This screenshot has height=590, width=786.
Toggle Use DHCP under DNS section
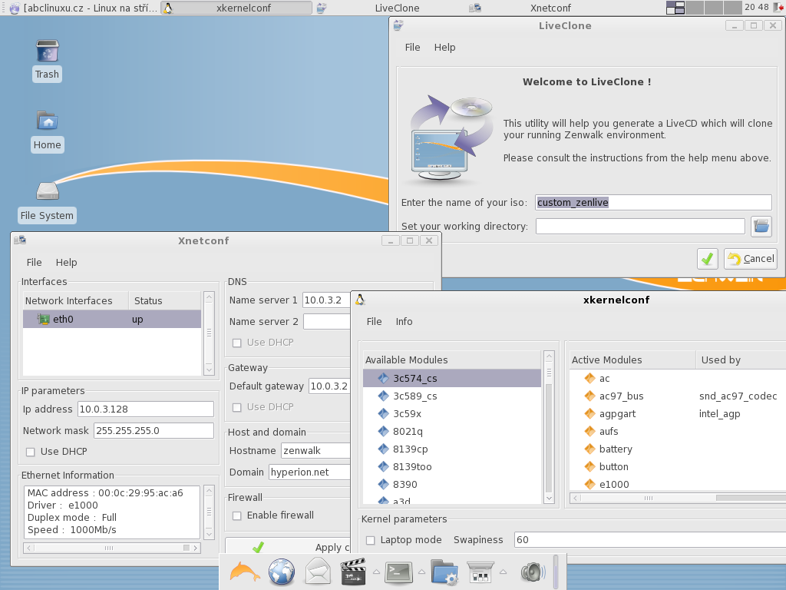(x=237, y=343)
